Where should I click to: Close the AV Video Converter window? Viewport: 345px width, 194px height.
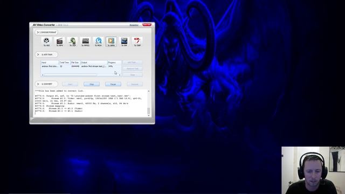coord(147,25)
